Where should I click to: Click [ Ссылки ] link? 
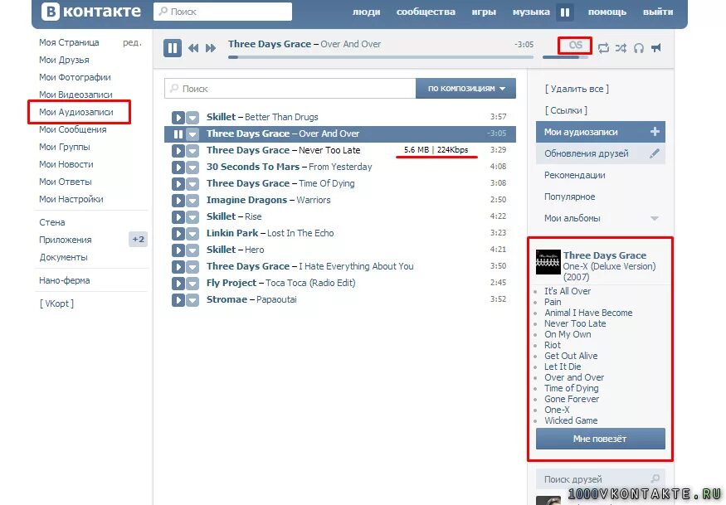pyautogui.click(x=566, y=110)
